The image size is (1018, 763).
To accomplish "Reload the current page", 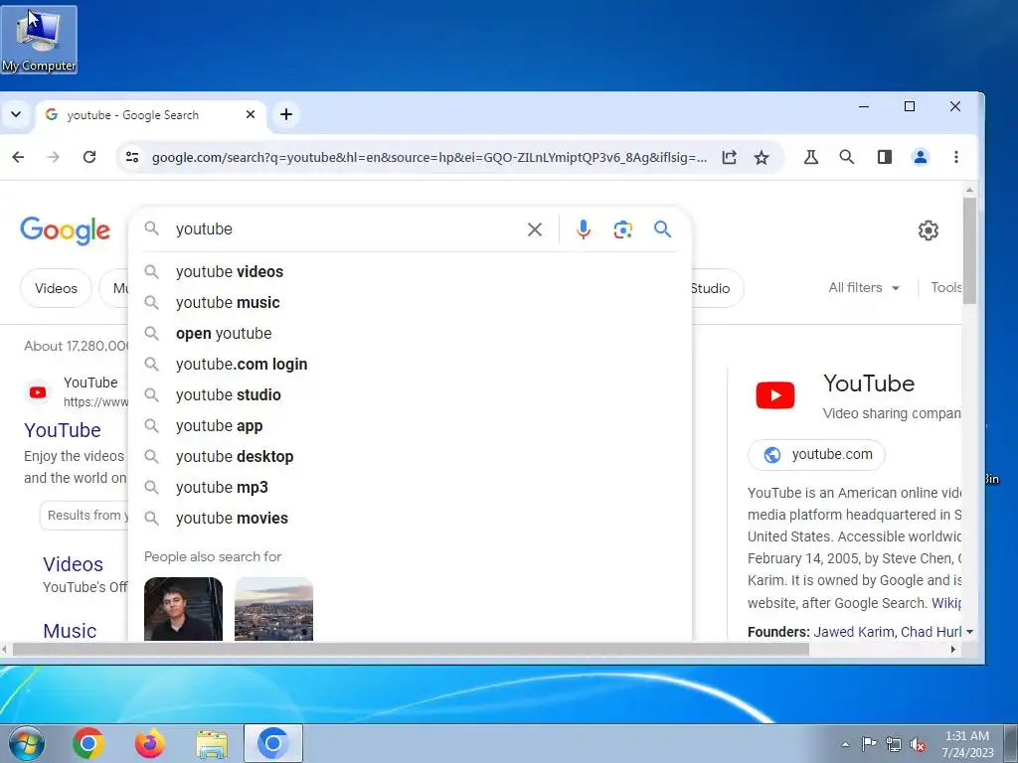I will point(89,157).
